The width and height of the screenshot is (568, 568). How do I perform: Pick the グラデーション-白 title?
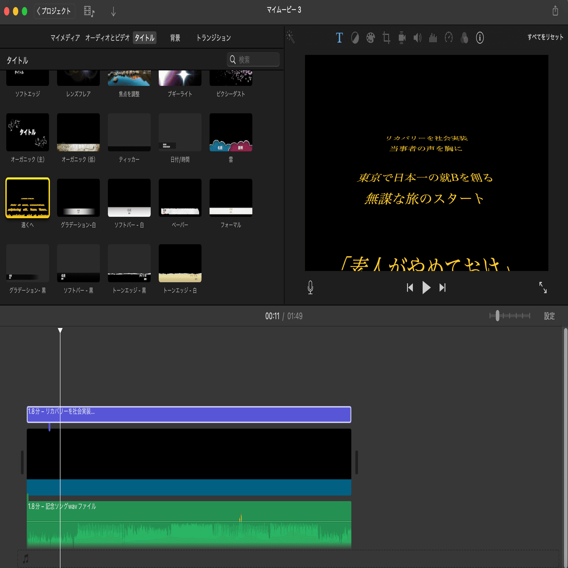78,198
